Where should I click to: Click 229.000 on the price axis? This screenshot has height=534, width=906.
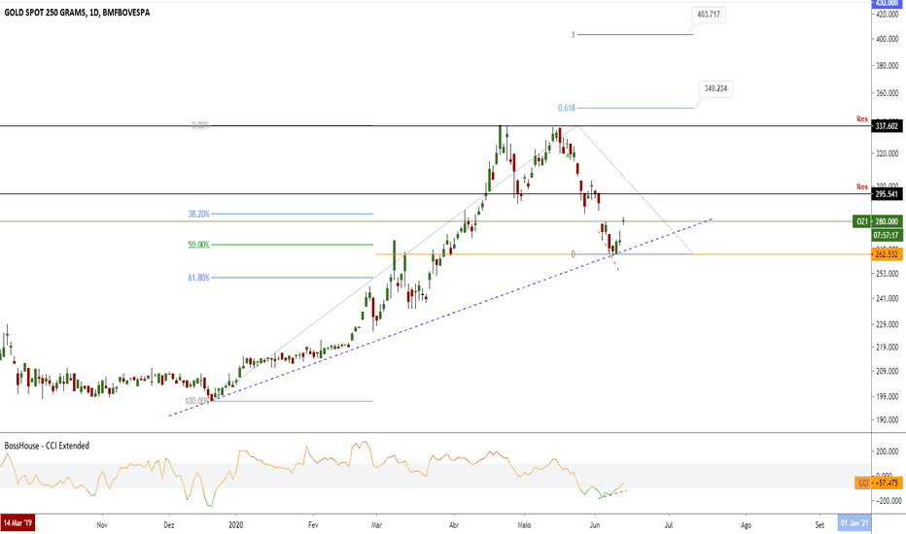point(887,324)
